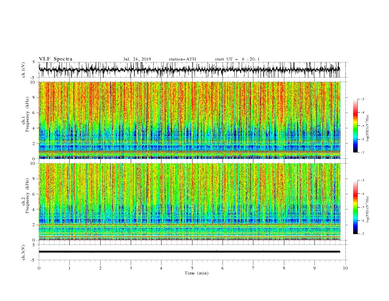Click the ch.1 spectrogram plot
Viewport: 389px width, 301px height.
pyautogui.click(x=189, y=120)
